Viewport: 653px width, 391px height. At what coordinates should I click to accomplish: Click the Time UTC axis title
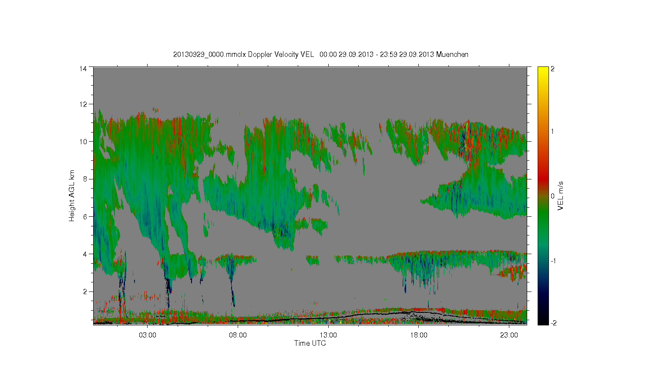(310, 343)
